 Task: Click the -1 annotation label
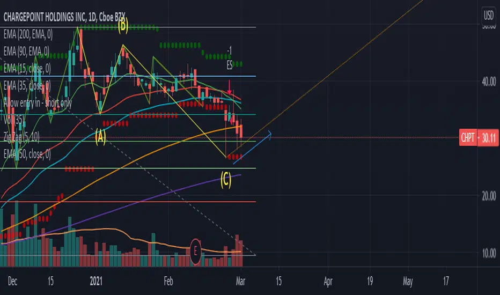click(229, 50)
